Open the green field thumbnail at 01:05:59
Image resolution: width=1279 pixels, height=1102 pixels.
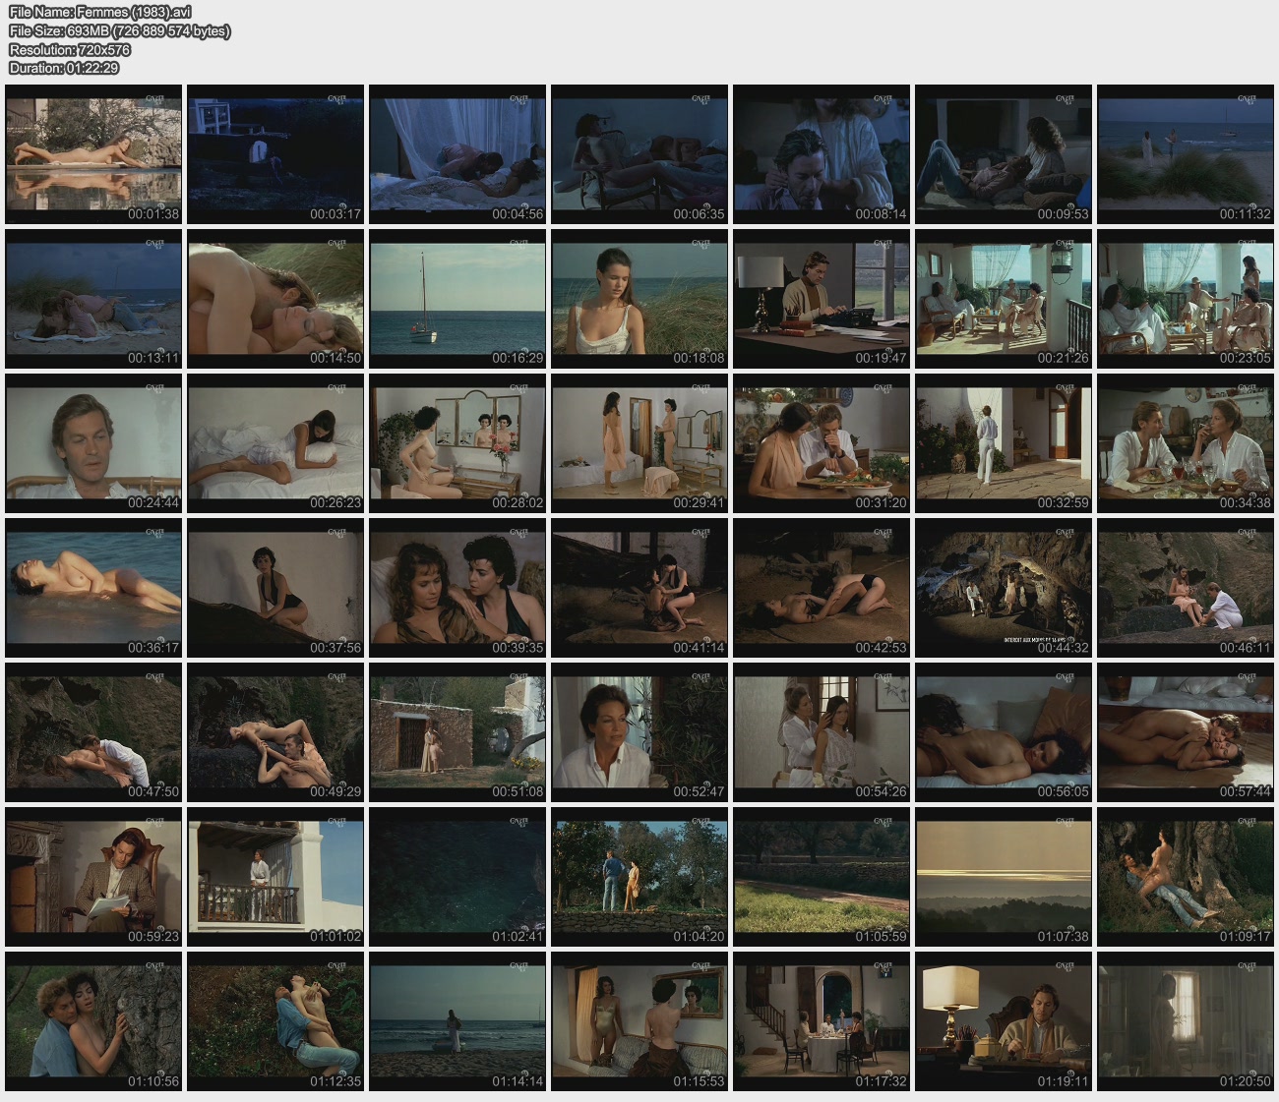tap(822, 877)
